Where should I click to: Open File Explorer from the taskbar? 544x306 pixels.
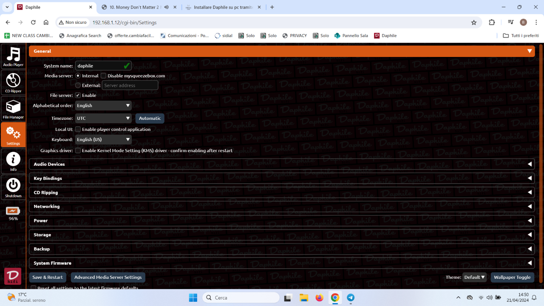click(x=303, y=297)
